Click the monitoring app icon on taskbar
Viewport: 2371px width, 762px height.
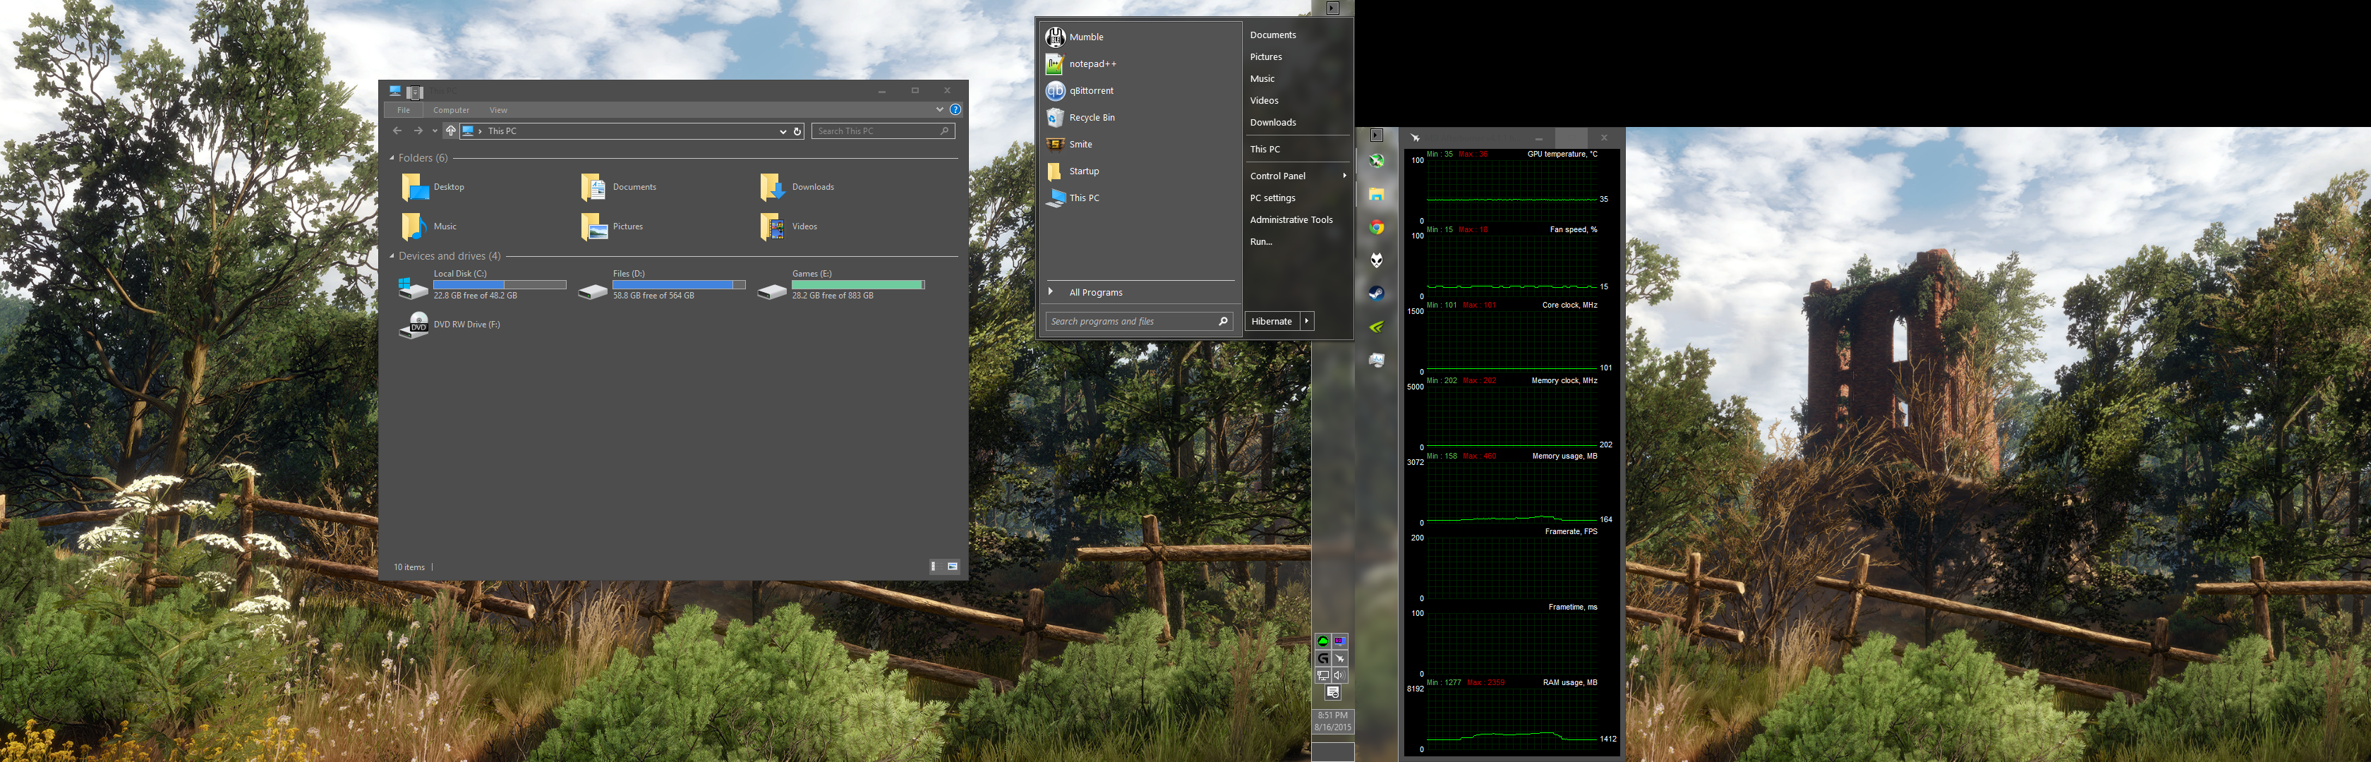[1376, 360]
